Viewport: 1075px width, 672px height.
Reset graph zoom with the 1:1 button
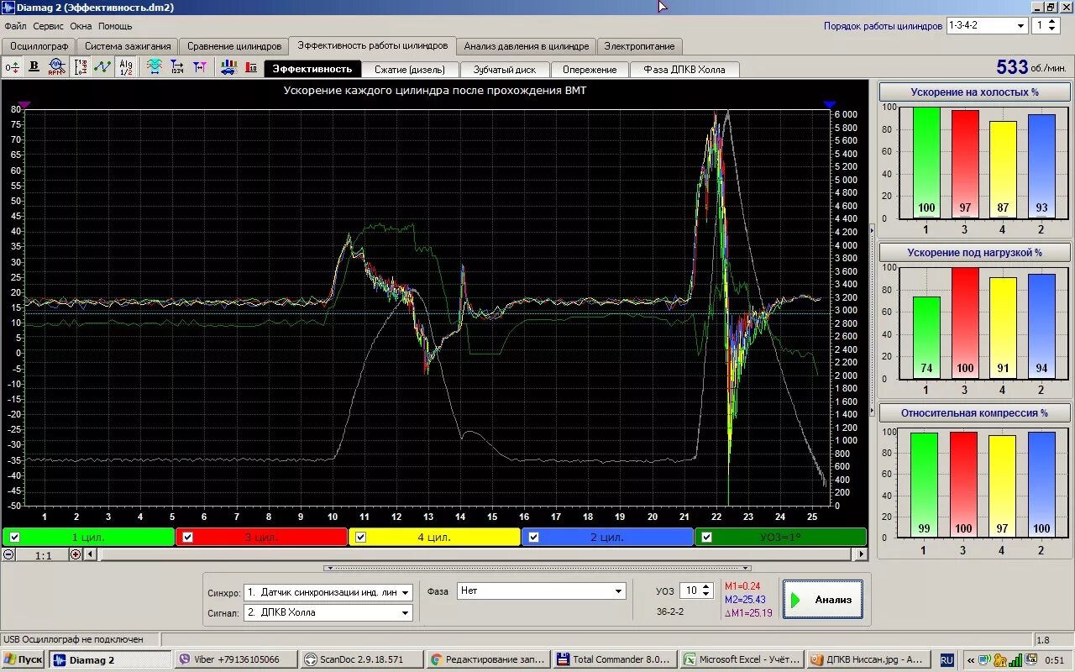pos(43,555)
